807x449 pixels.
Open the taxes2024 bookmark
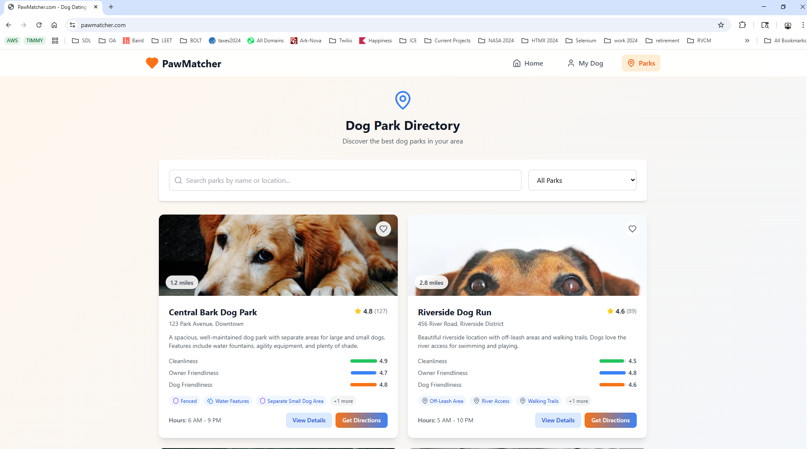coord(225,41)
